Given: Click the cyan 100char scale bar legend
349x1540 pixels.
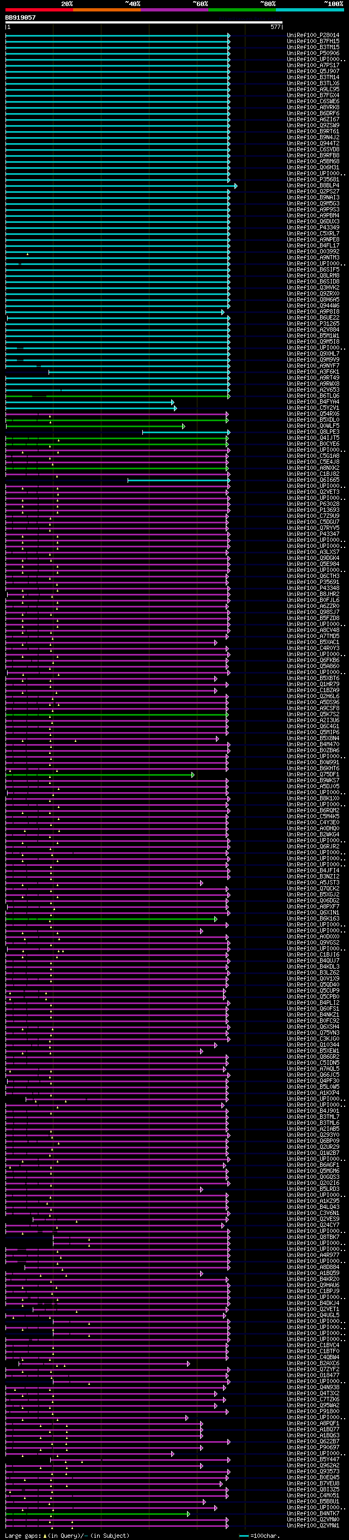Looking at the screenshot, I should [243, 1536].
